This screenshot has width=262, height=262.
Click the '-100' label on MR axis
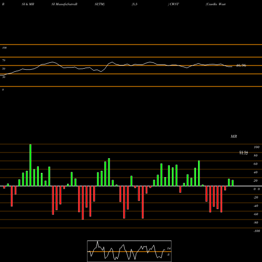pos(257,231)
